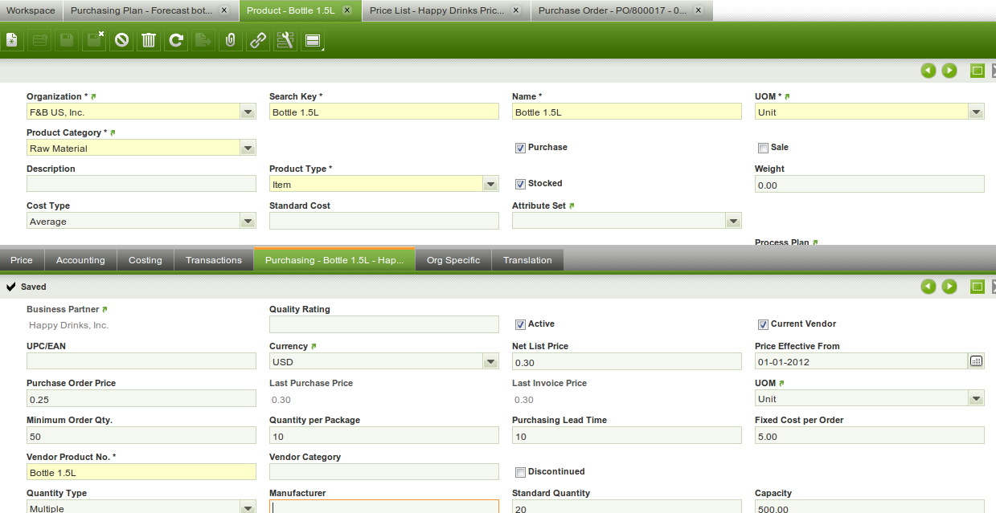Image resolution: width=996 pixels, height=513 pixels.
Task: Close the Purchasing Plan tab
Action: coord(224,11)
